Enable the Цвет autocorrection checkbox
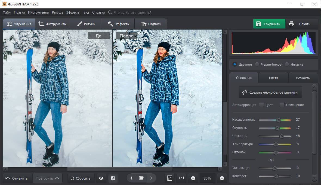Image resolution: width=321 pixels, height=185 pixels. click(261, 105)
